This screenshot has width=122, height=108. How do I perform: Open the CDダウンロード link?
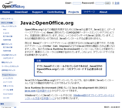8,58
